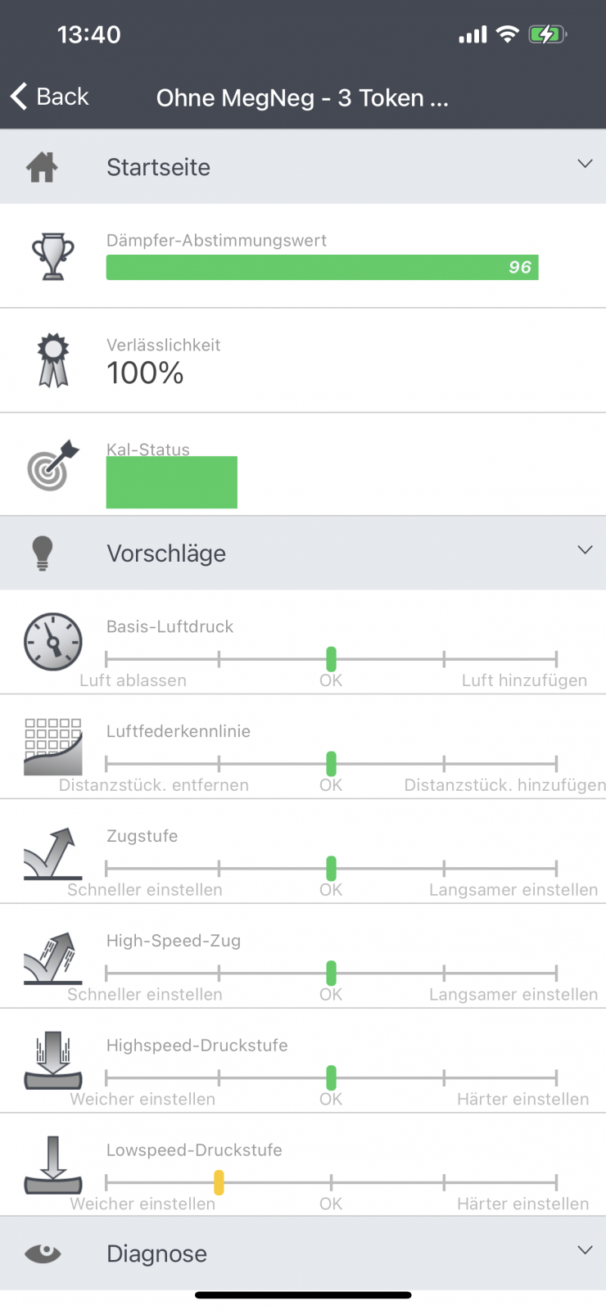Tap the Diagnose section header label
Image resolution: width=606 pixels, height=1310 pixels.
point(156,1254)
